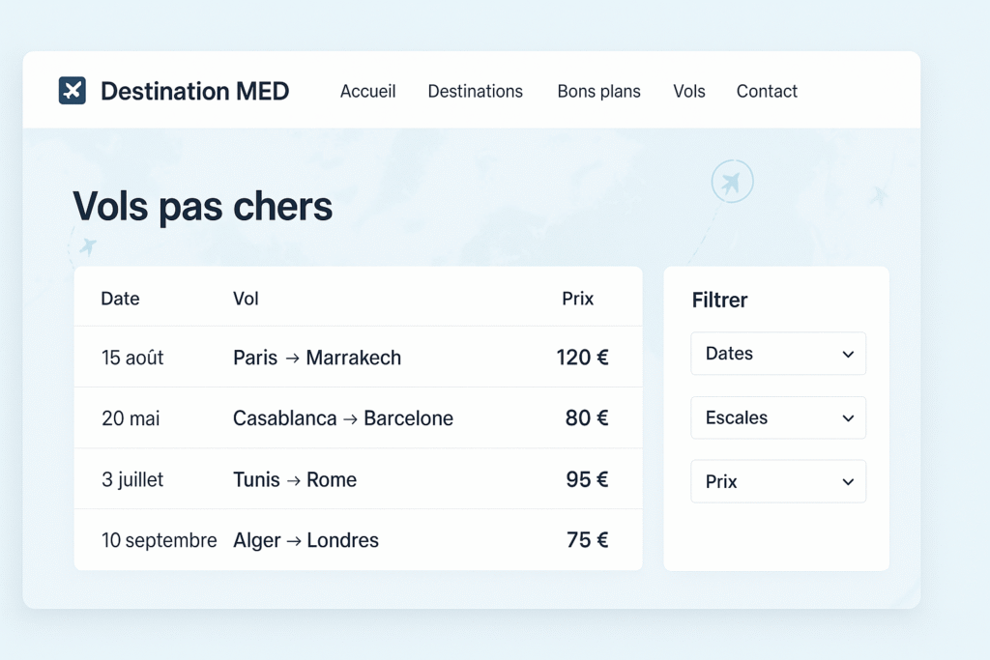Viewport: 990px width, 660px height.
Task: Click the 75 € price for Londres
Action: pos(587,540)
